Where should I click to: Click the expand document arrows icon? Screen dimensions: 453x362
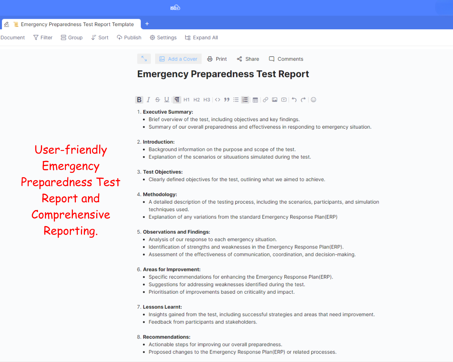pos(144,59)
